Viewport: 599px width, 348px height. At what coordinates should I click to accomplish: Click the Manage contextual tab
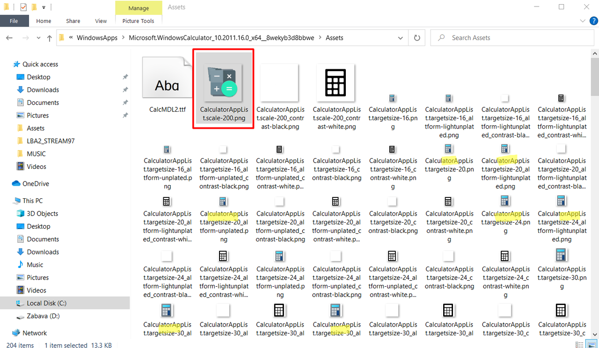138,8
